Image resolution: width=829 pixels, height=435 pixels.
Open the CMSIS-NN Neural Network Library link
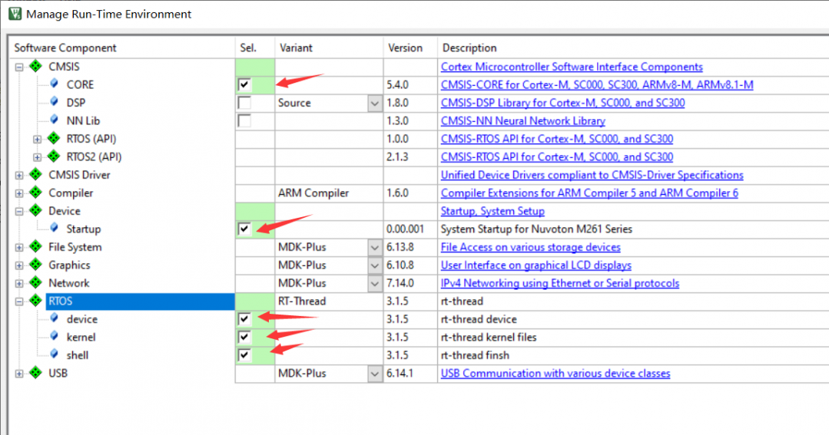[x=523, y=121]
